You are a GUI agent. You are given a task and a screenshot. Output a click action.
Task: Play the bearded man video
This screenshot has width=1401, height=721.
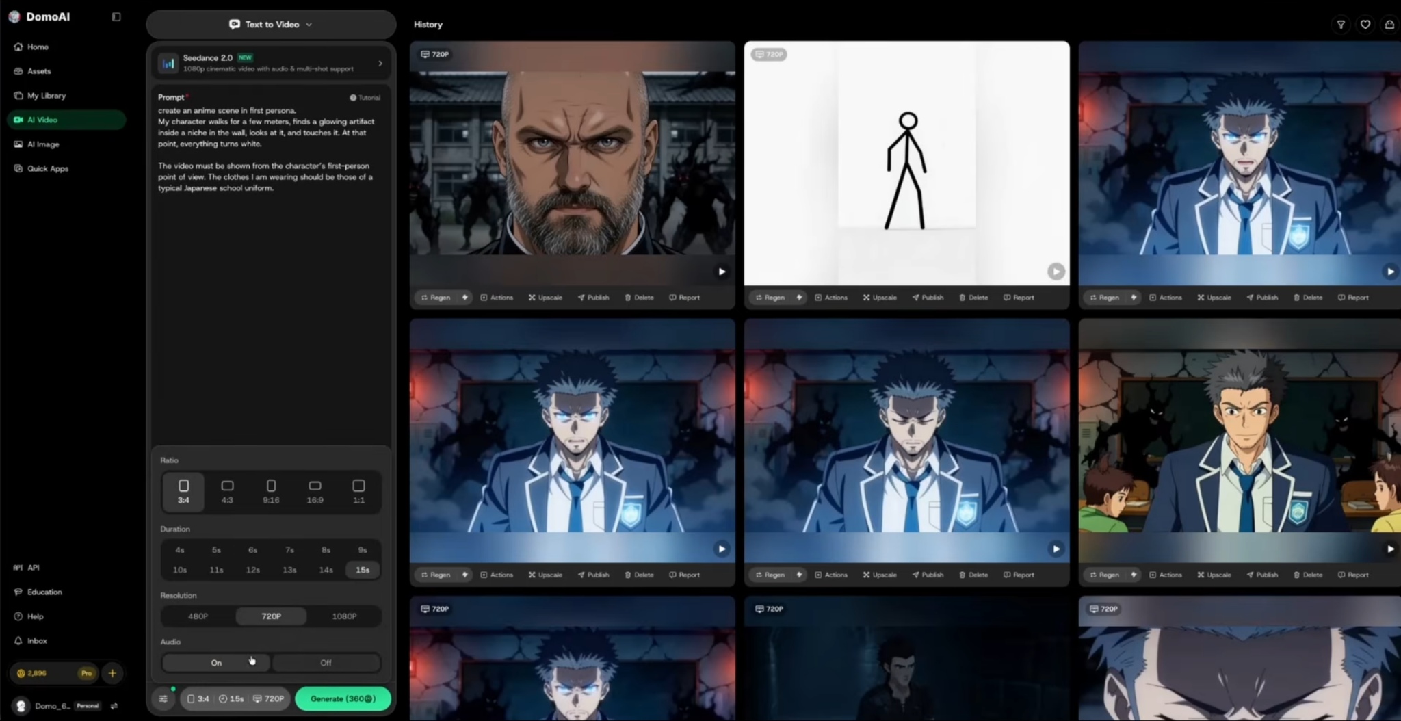tap(722, 272)
